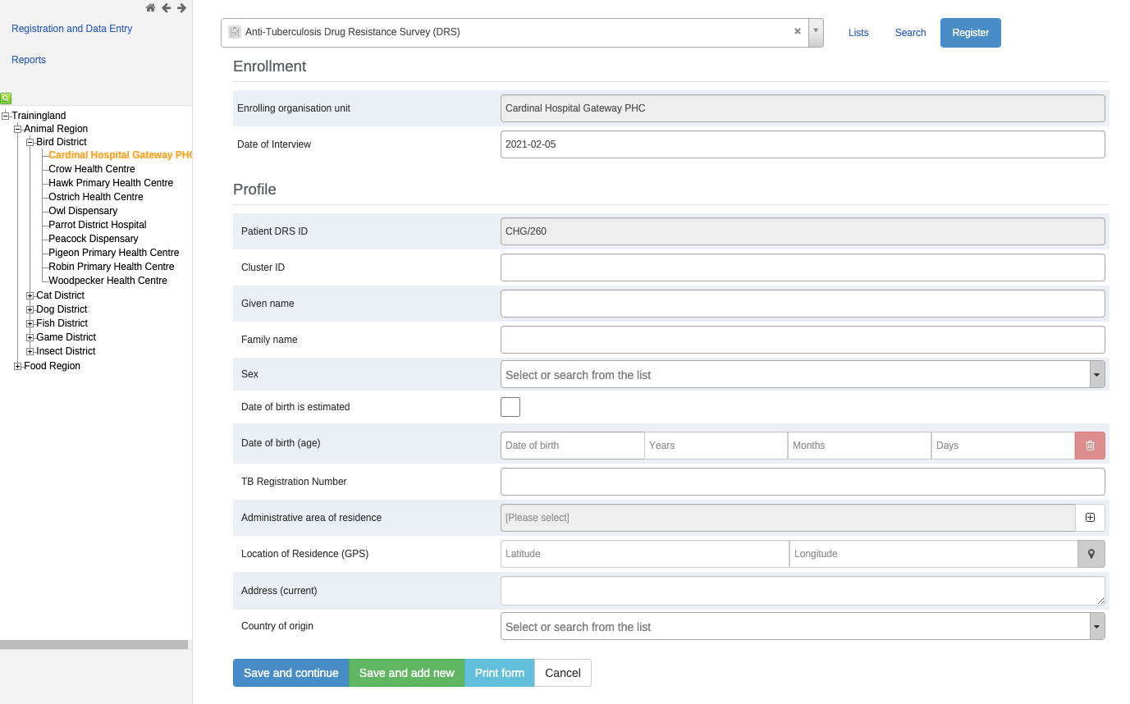The height and width of the screenshot is (704, 1130).
Task: Go to home via house icon
Action: (150, 8)
